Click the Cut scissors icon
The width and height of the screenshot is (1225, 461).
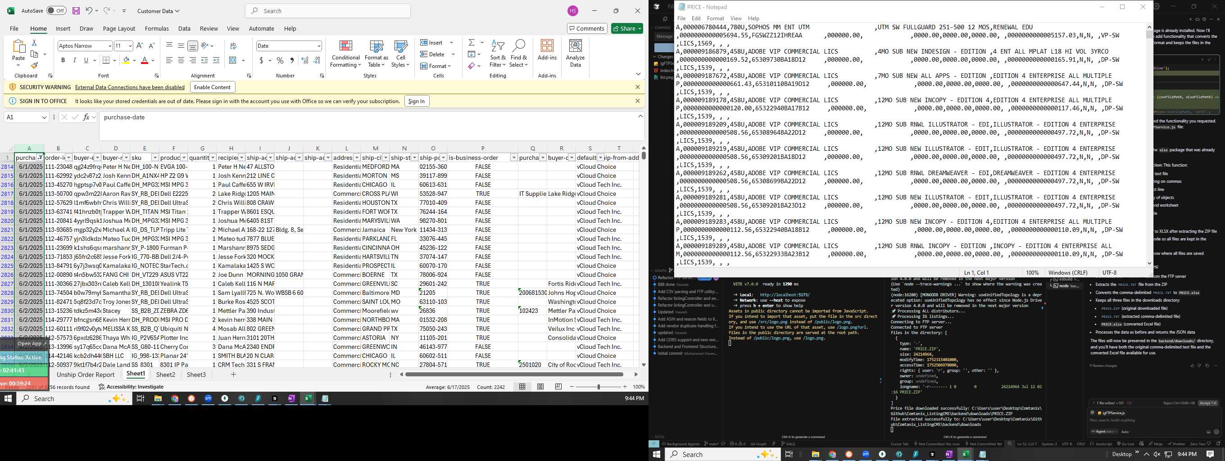coord(34,43)
